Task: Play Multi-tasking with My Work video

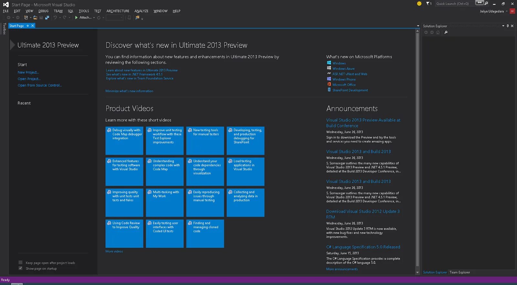Action: (165, 203)
